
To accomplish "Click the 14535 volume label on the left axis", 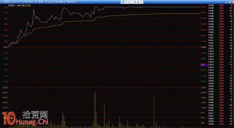I will pyautogui.click(x=5, y=103).
